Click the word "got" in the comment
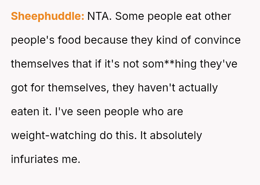The image size is (260, 185). [x=18, y=88]
